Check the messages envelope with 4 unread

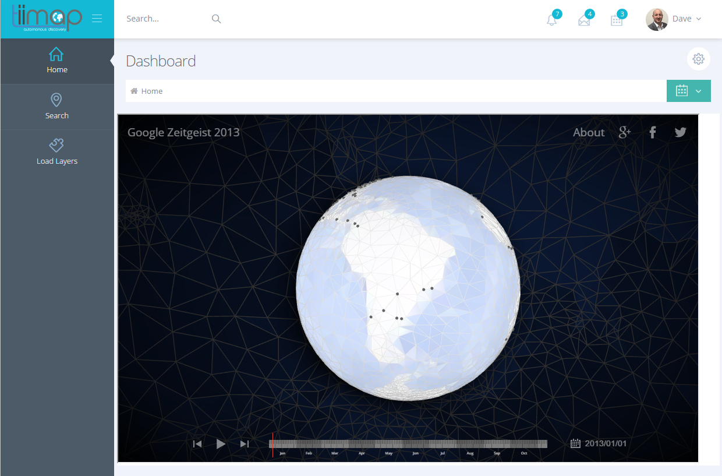tap(583, 19)
